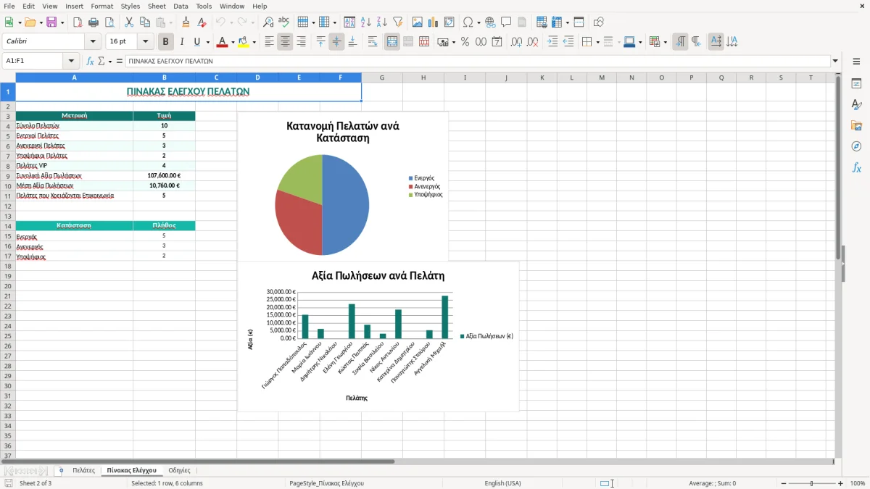Click the Insert Chart icon
The width and height of the screenshot is (870, 489).
coord(434,22)
